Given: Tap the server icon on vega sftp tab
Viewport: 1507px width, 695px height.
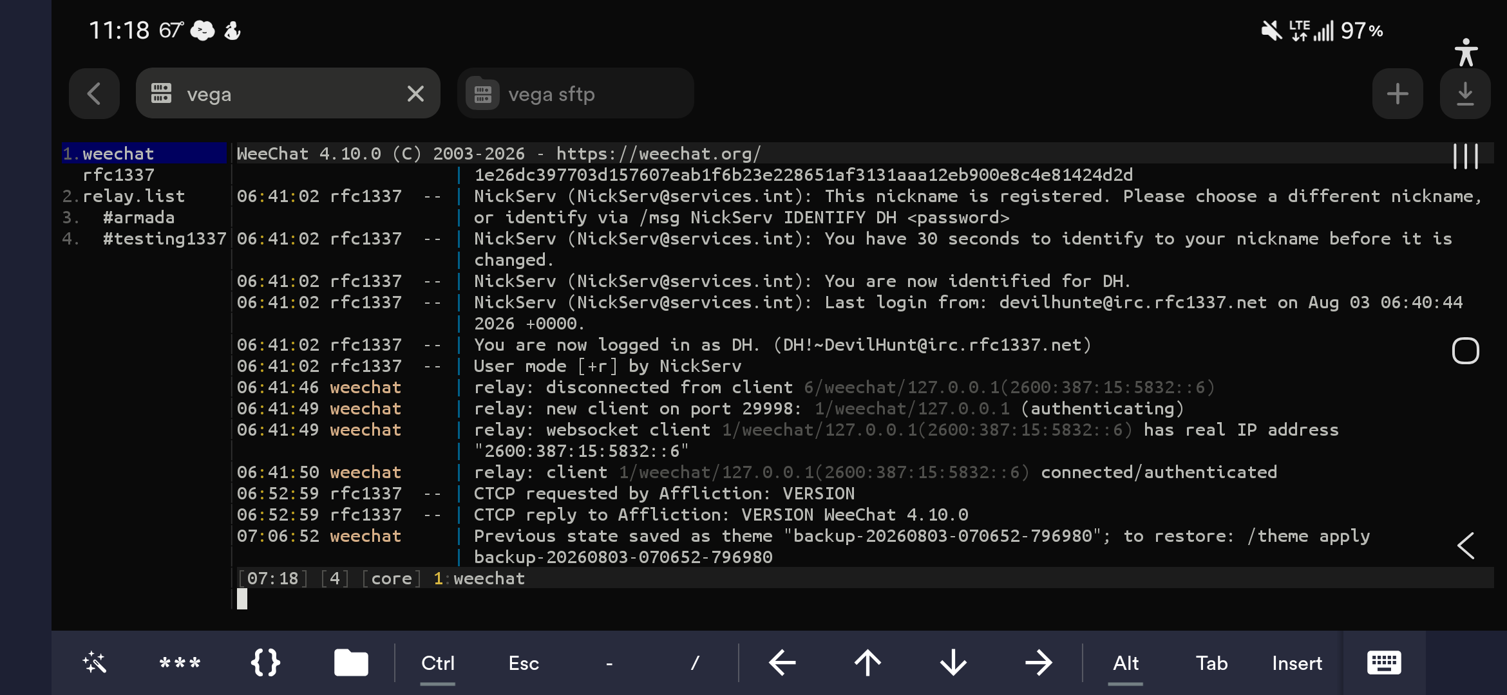Looking at the screenshot, I should (x=483, y=94).
